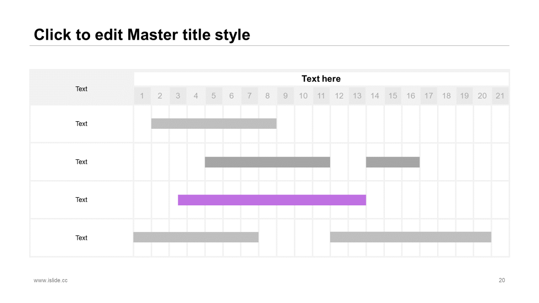Click the slide number 20 in the footer

(x=502, y=280)
